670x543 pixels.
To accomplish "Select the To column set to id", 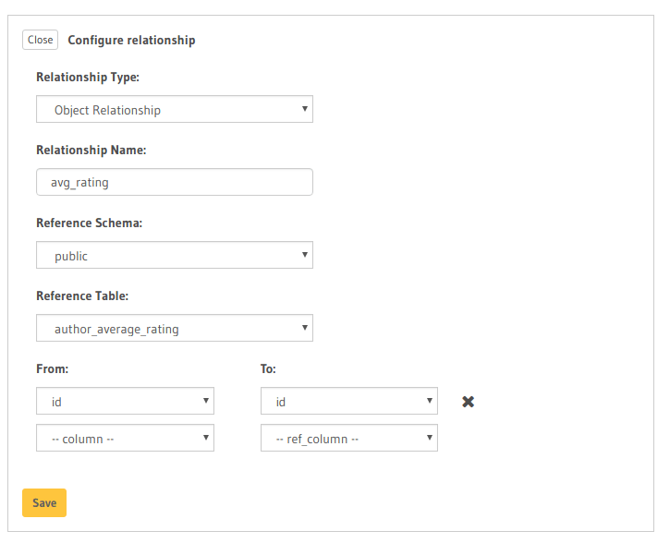I will point(348,402).
